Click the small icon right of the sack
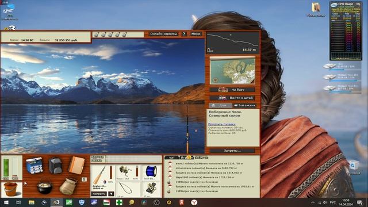Image resolution: width=368 pixels, height=207 pixels. pos(85,179)
